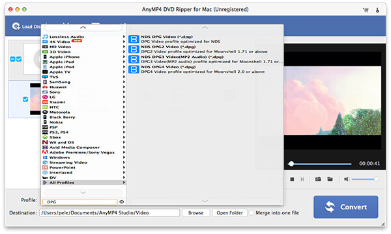Select the Black Berry category
The image size is (391, 234).
coord(84,117)
